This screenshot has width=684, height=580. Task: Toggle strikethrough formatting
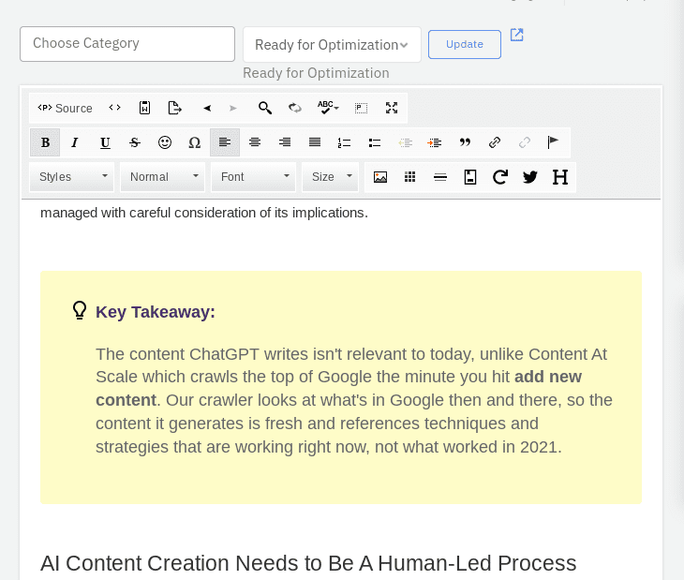coord(135,142)
